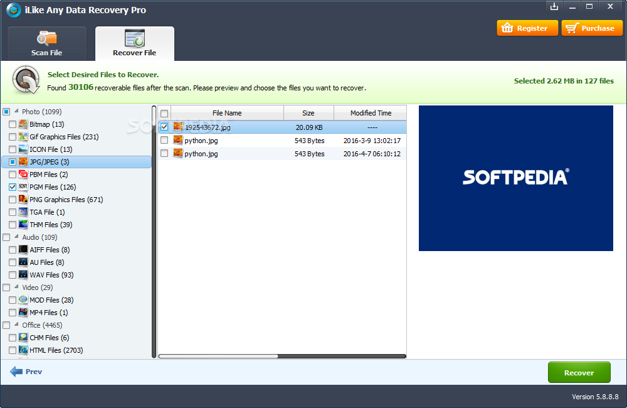
Task: Click the Softpedia preview image
Action: 516,178
